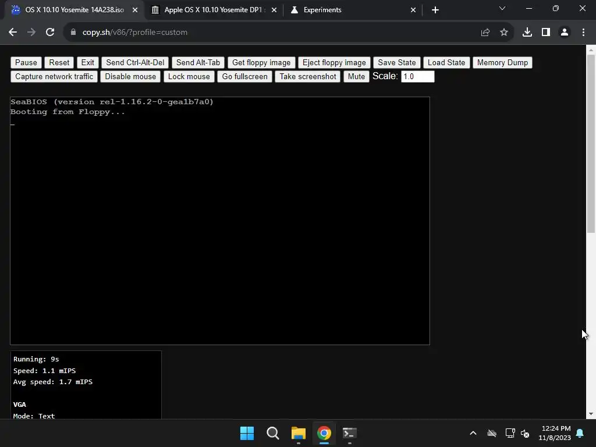Open Windows Search from the taskbar

click(x=272, y=433)
